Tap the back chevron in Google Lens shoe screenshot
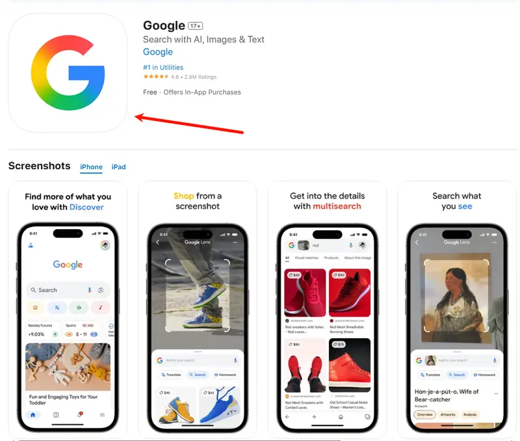This screenshot has width=520, height=441. (x=158, y=242)
